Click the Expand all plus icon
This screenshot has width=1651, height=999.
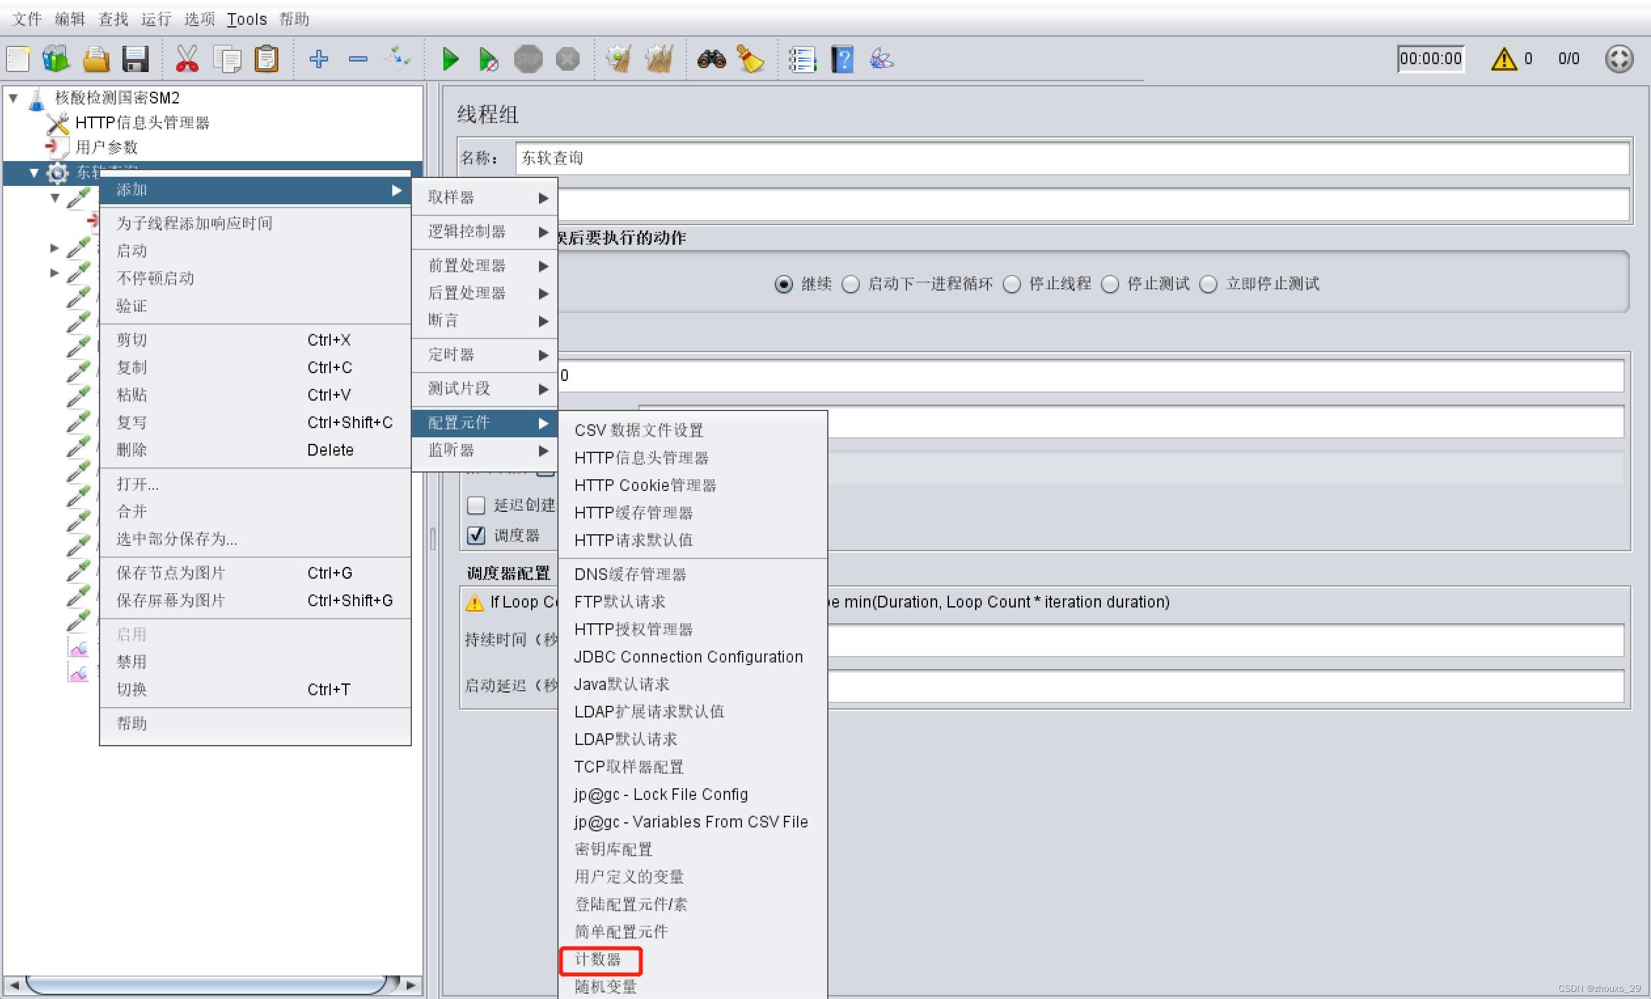319,59
